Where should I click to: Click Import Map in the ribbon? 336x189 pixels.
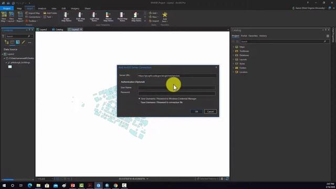(x=33, y=13)
